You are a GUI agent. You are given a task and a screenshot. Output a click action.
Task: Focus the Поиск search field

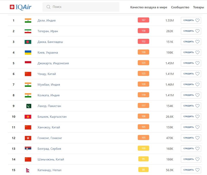83,7
